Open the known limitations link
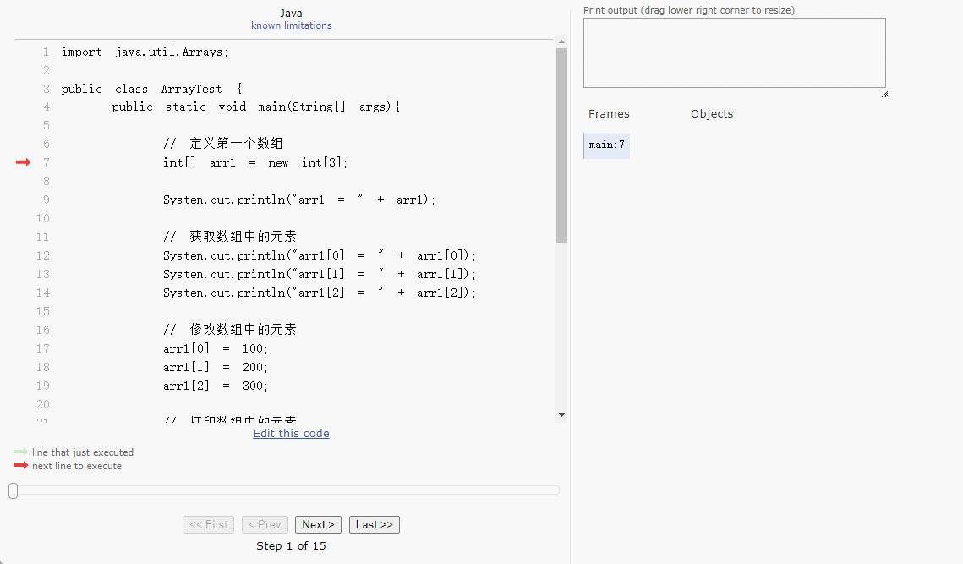The height and width of the screenshot is (564, 963). point(291,25)
